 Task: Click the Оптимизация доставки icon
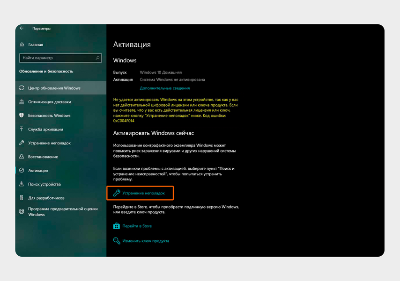point(22,101)
